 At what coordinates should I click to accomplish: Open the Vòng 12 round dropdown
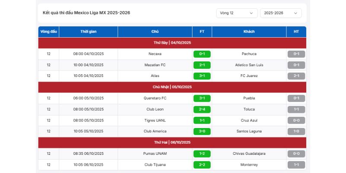click(237, 13)
